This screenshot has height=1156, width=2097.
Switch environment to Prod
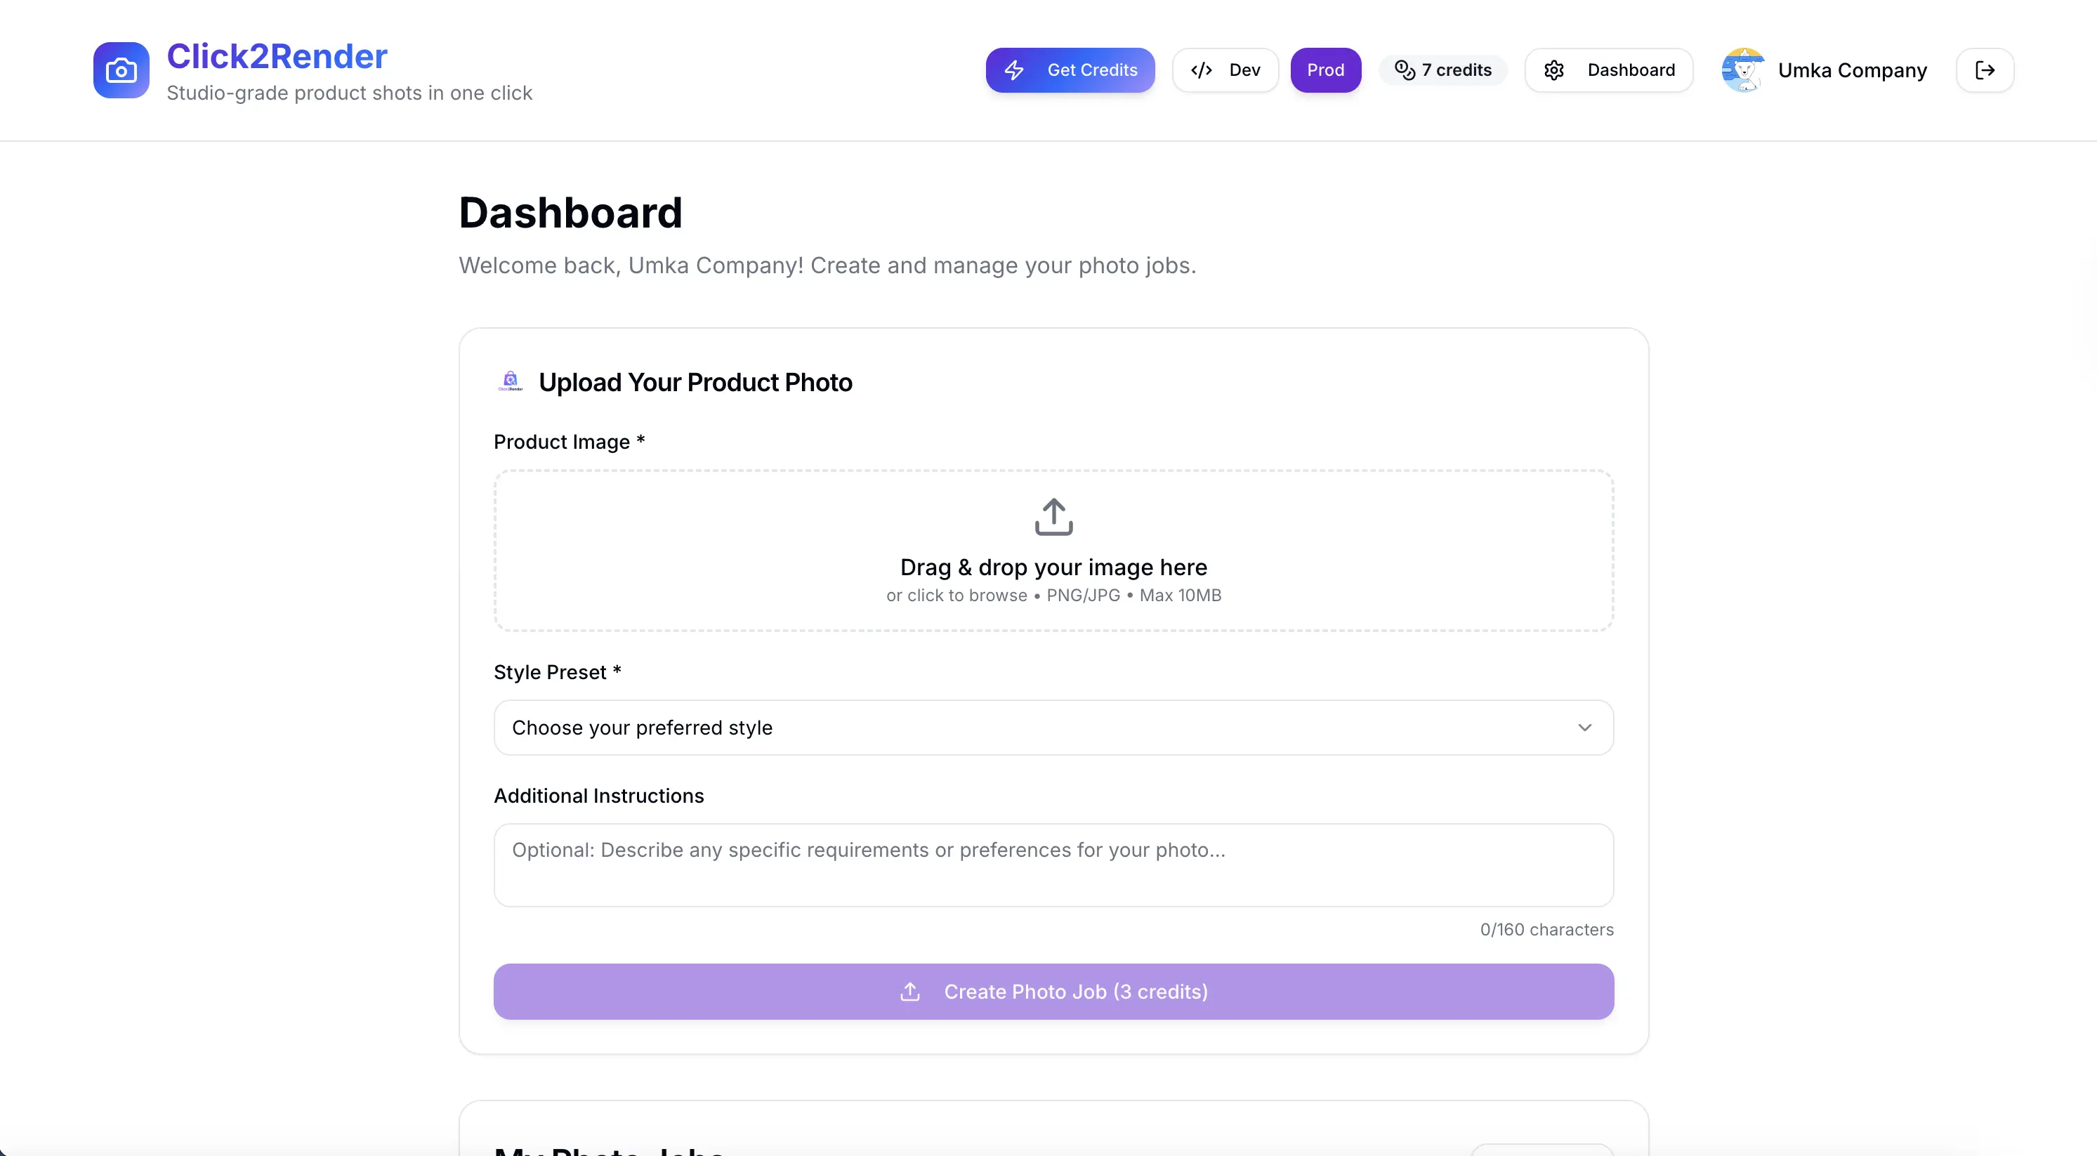pos(1325,70)
